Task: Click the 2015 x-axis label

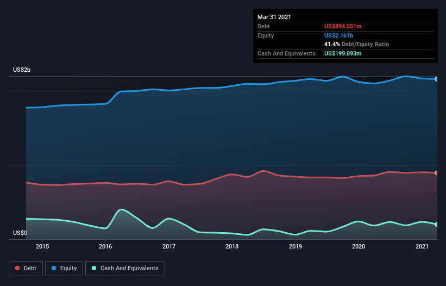Action: [42, 247]
